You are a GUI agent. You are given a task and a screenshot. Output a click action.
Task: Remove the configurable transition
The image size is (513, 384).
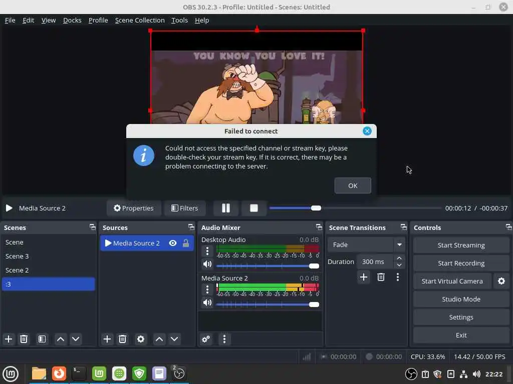coord(381,277)
